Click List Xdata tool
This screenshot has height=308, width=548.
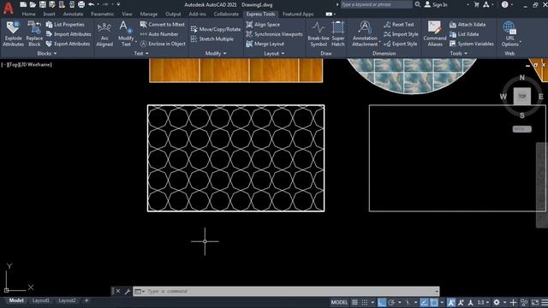(464, 34)
